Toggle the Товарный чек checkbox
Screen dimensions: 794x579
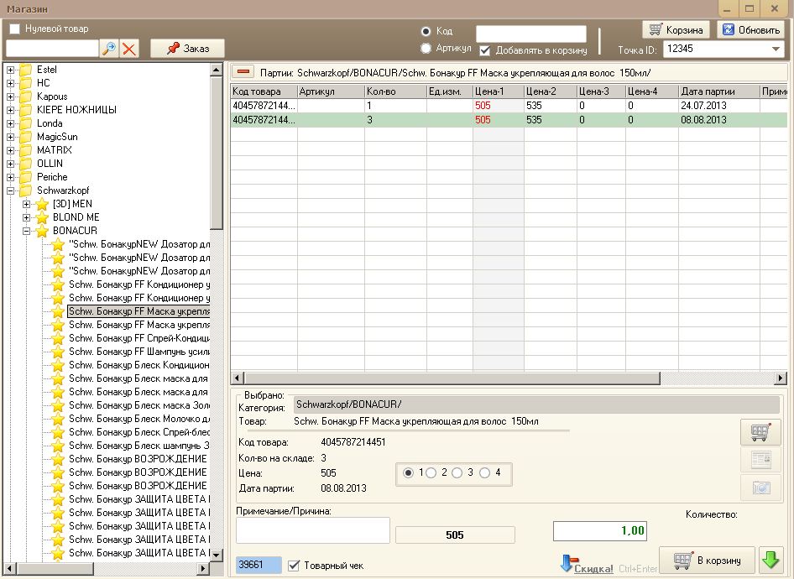coord(293,566)
